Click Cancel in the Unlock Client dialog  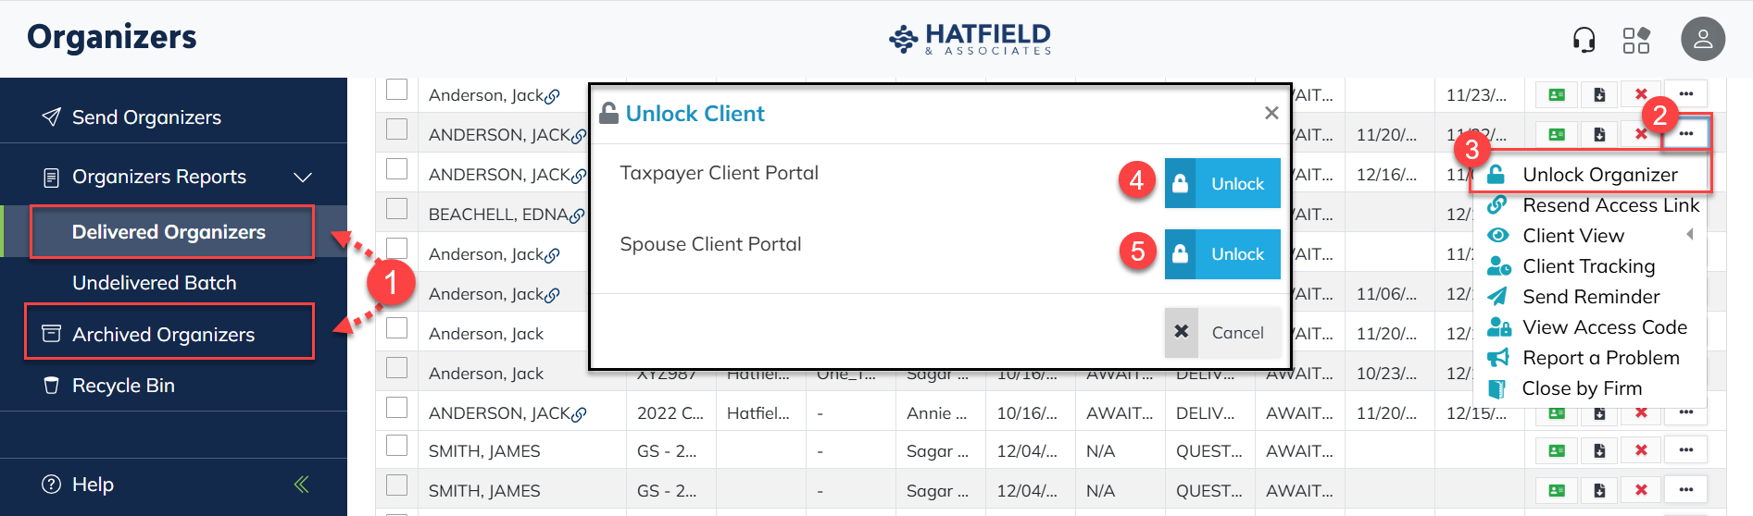click(1222, 332)
